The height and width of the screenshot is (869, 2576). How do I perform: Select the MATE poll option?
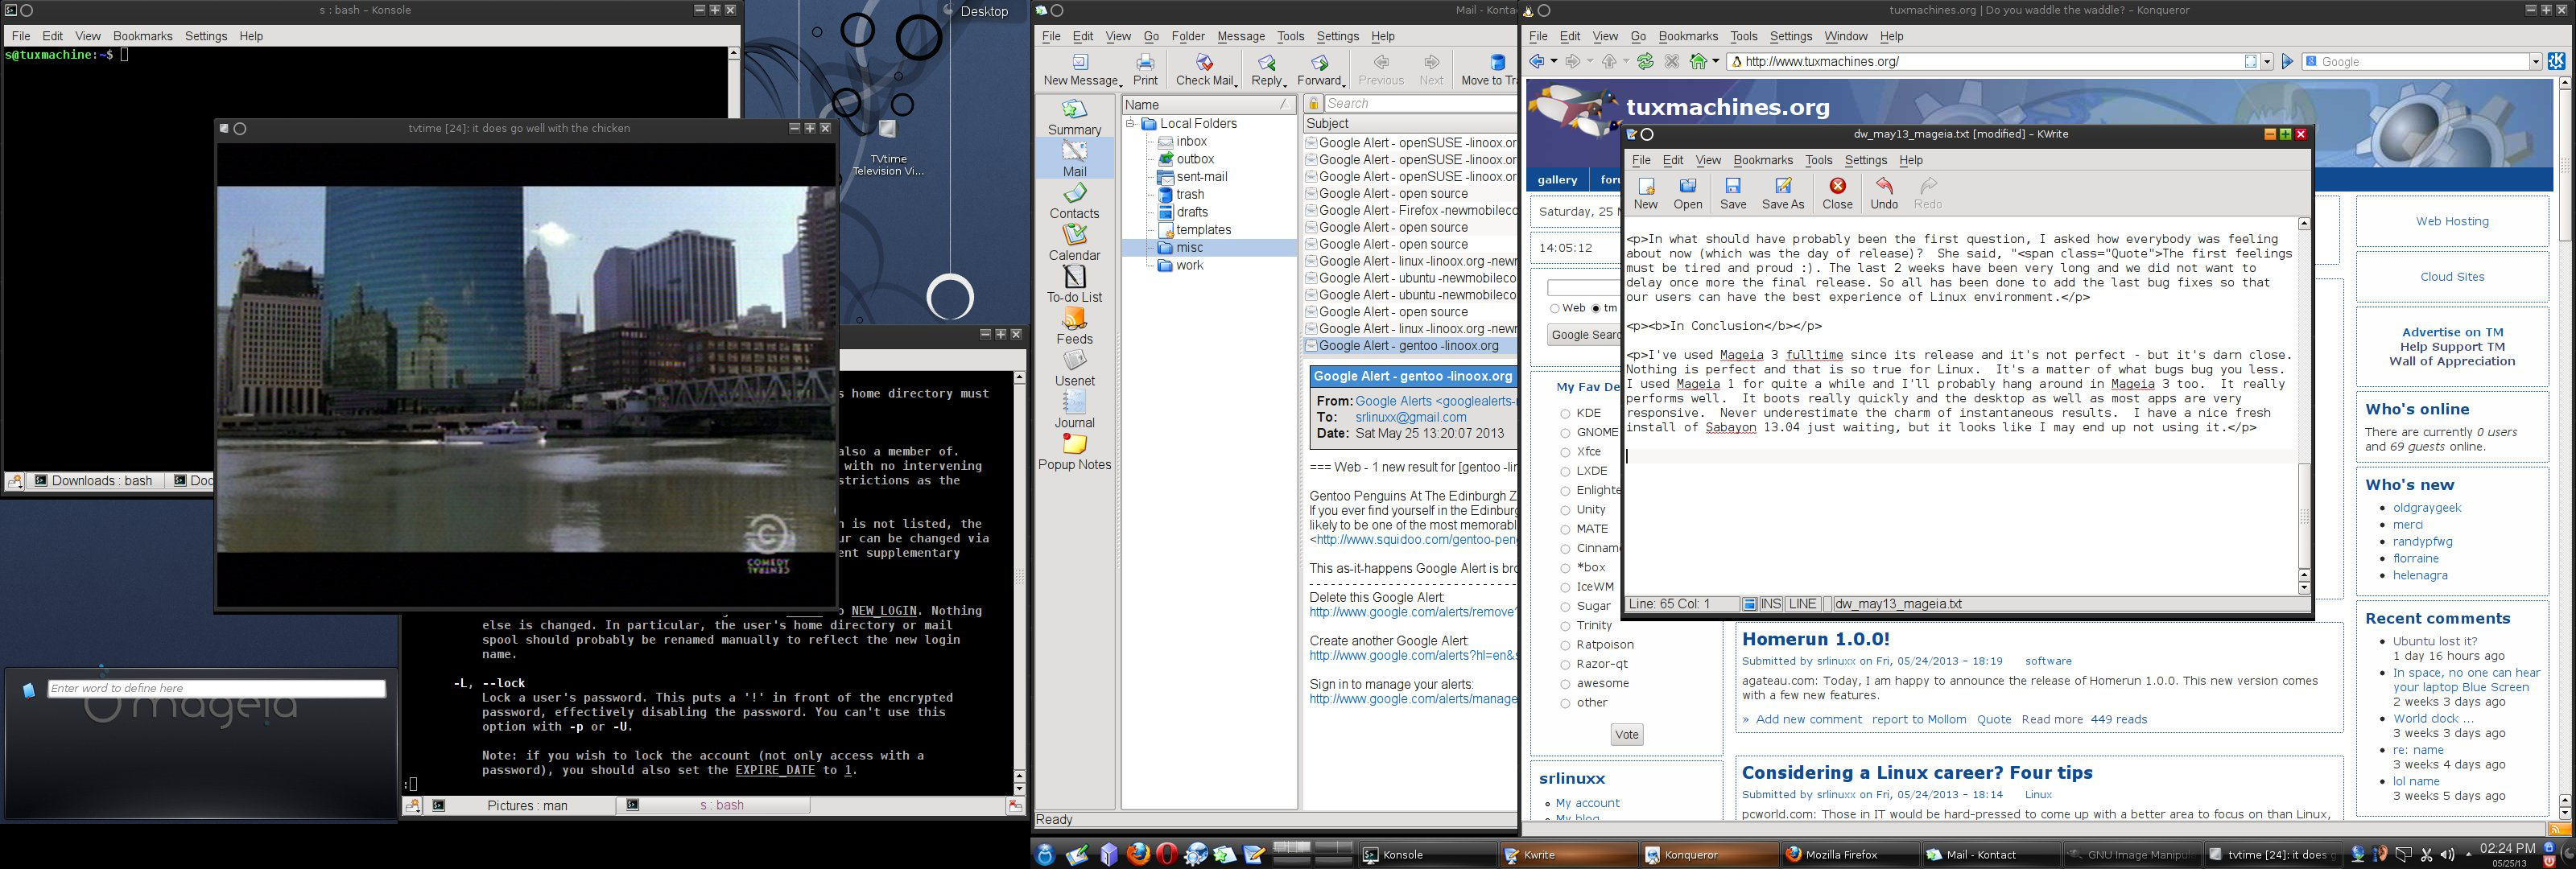(x=1565, y=529)
